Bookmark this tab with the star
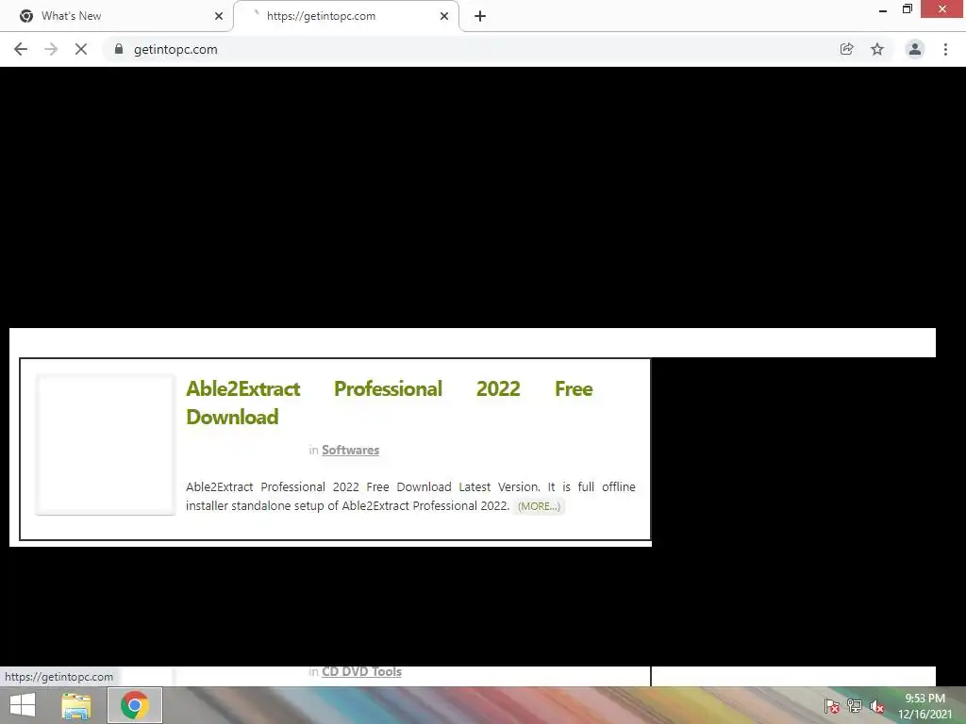The image size is (966, 724). pyautogui.click(x=877, y=49)
